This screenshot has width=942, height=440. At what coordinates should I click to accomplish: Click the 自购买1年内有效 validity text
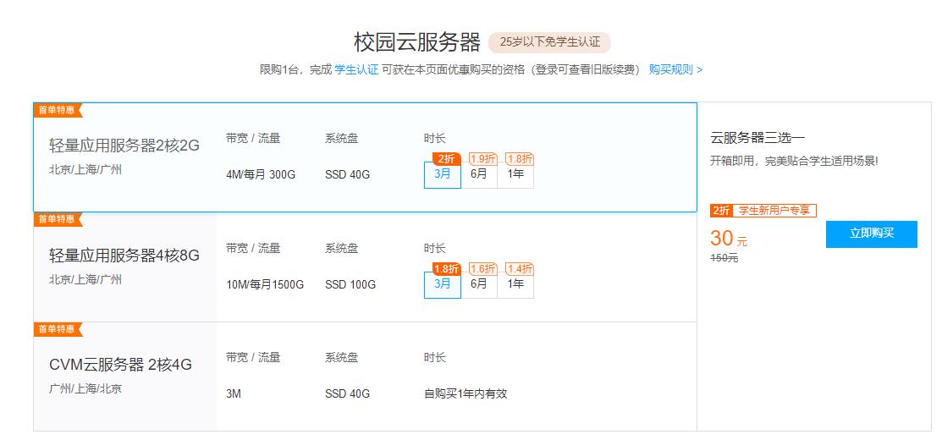[465, 394]
